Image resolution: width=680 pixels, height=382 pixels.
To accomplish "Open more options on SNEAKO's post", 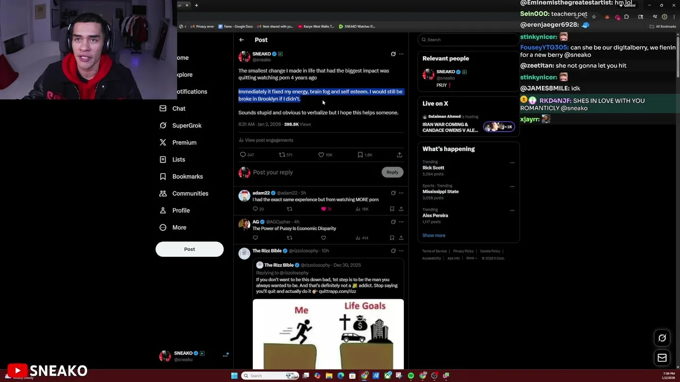I will click(401, 54).
